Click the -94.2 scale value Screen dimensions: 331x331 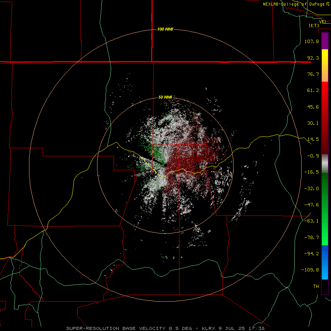pyautogui.click(x=312, y=253)
